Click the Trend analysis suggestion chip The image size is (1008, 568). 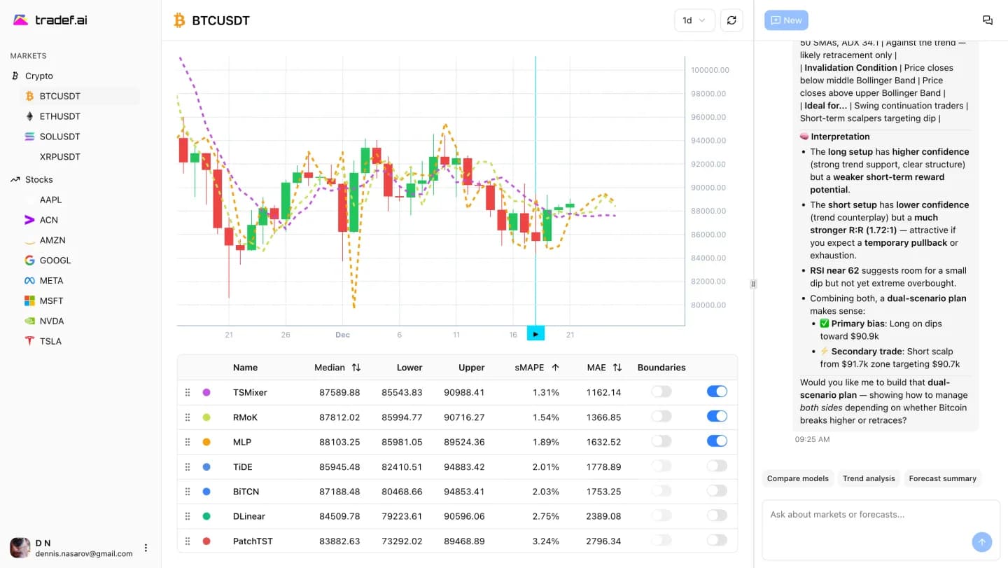(x=868, y=478)
